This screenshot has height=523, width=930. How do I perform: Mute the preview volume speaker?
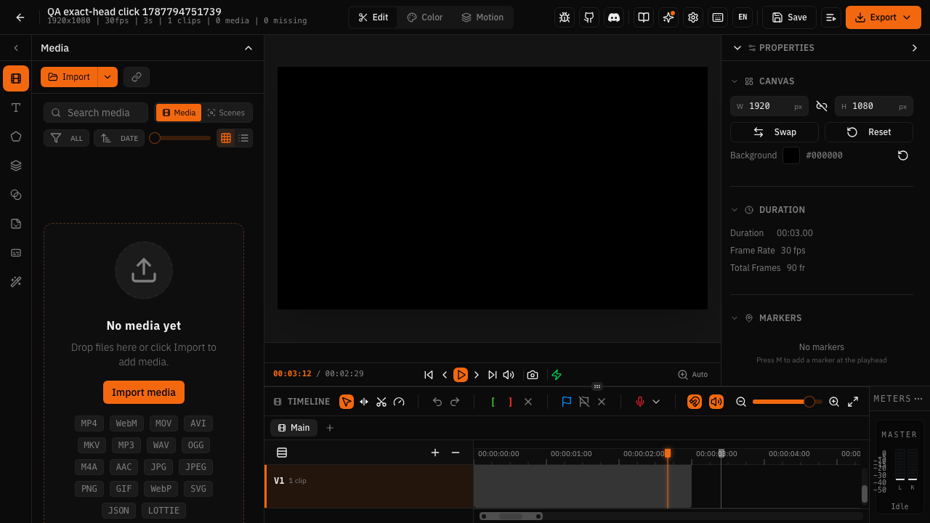coord(509,375)
